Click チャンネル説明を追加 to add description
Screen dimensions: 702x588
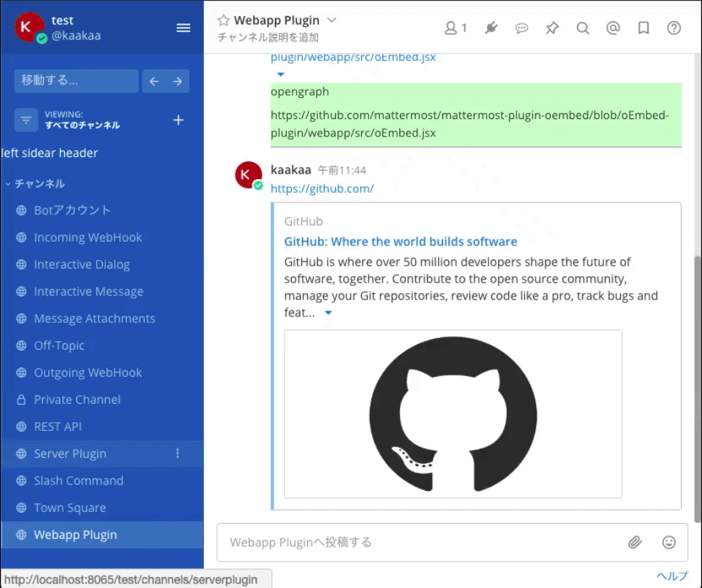coord(268,37)
